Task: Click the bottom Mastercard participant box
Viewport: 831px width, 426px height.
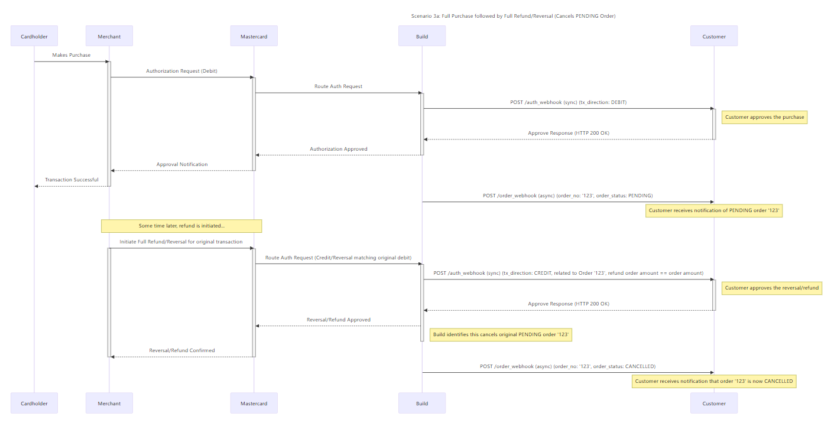Action: [254, 403]
